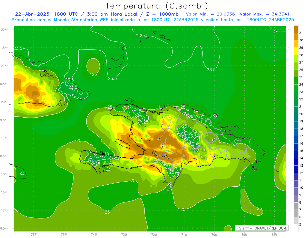Viewport: 308px width, 238px height.
Task: Click the yellow swatch between 28 and 29
Action: pyautogui.click(x=296, y=51)
